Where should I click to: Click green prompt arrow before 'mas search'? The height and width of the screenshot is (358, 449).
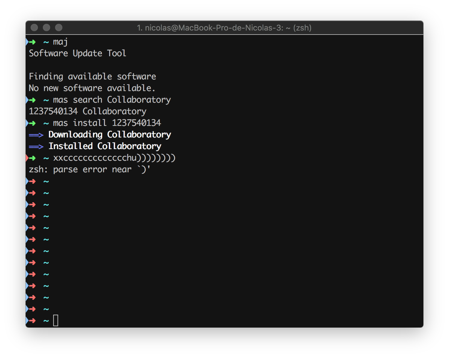pyautogui.click(x=32, y=100)
